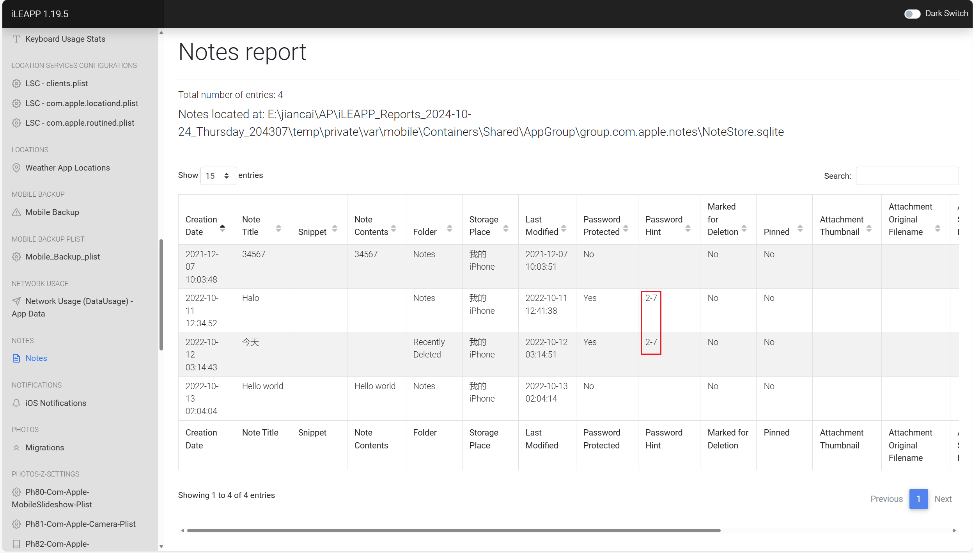
Task: Sort table by Marked for Deletion column
Action: (x=728, y=220)
